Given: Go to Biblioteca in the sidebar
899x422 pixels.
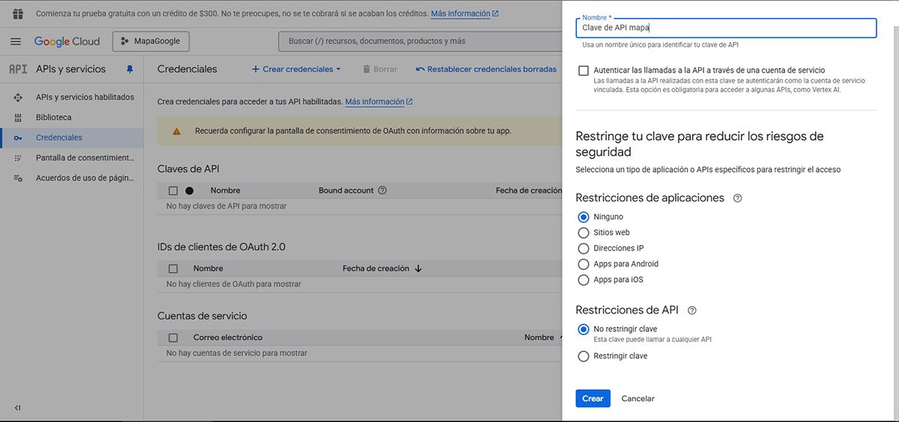Looking at the screenshot, I should point(54,117).
